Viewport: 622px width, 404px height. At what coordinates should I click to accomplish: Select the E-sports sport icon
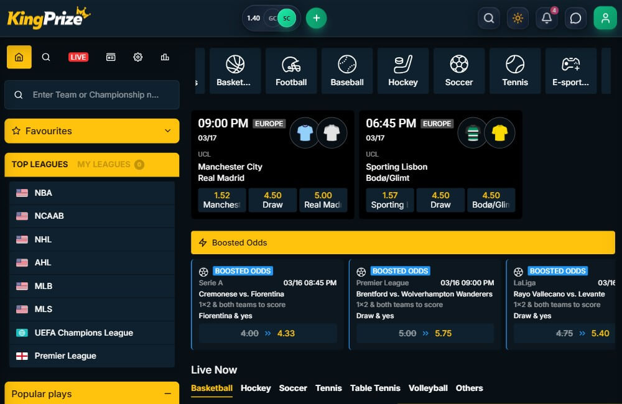571,70
